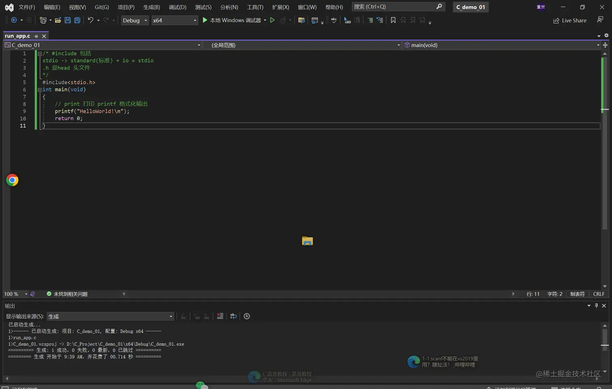Close the run_app.c tab
This screenshot has height=389, width=612.
tap(44, 36)
